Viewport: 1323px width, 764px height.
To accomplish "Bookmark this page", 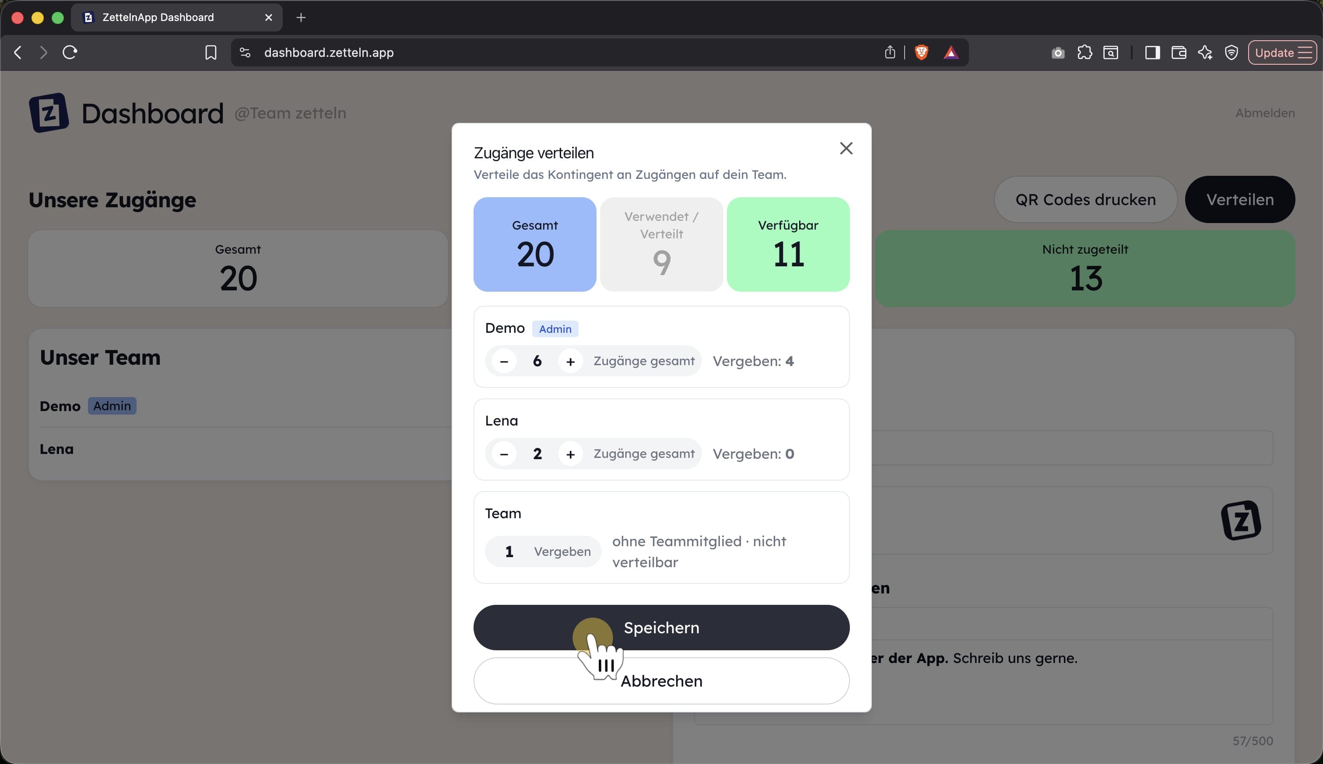I will [x=211, y=52].
